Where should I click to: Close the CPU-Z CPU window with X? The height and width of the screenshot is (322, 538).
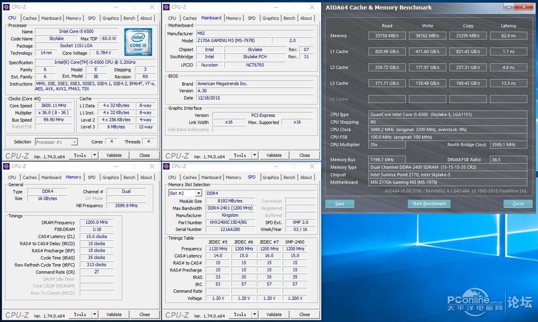coord(152,7)
